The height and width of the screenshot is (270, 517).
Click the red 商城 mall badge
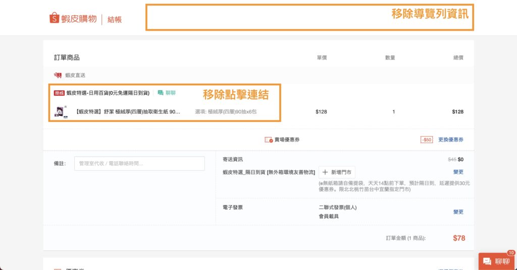pyautogui.click(x=59, y=93)
